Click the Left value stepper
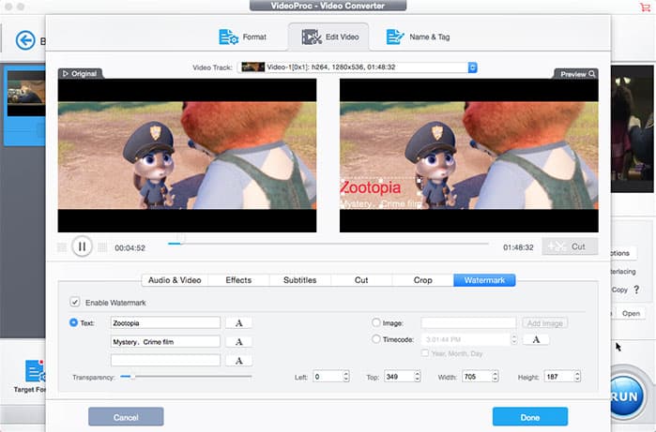Viewport: 656px width, 432px height. tap(346, 377)
